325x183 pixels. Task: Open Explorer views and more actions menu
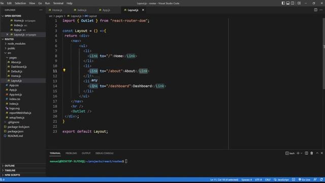pyautogui.click(x=41, y=10)
